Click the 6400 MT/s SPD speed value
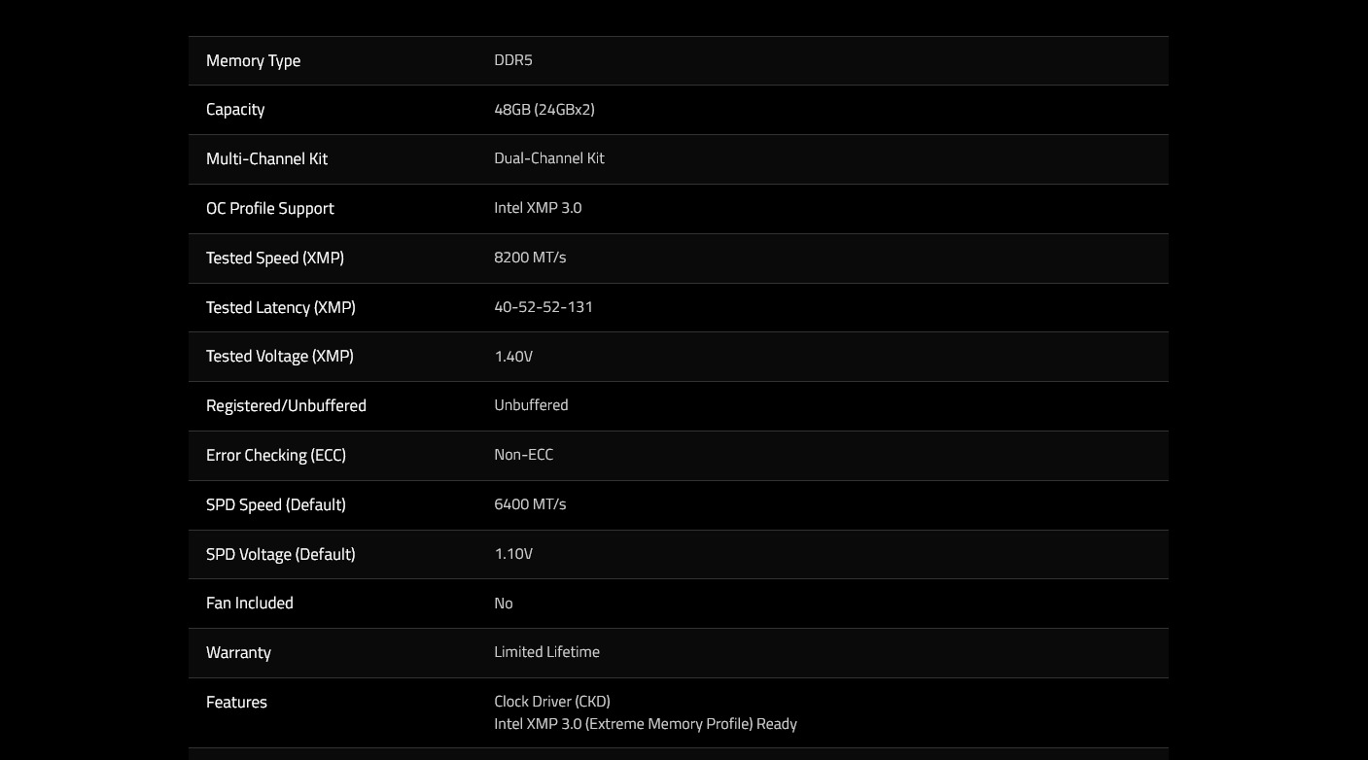1368x760 pixels. click(530, 504)
